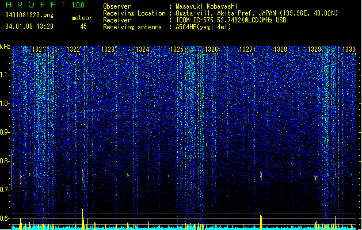Click the Receiving Location label
362x230 pixels.
[x=134, y=13]
